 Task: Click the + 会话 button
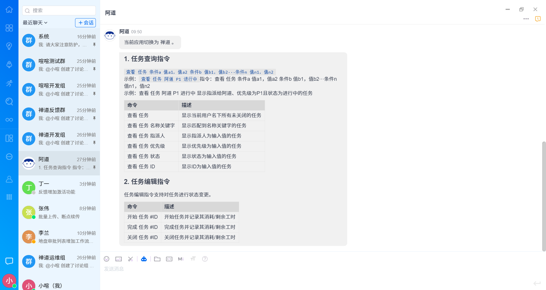click(x=85, y=23)
